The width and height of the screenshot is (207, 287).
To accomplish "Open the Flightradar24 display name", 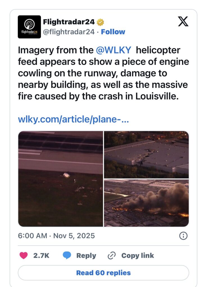I will [x=69, y=22].
